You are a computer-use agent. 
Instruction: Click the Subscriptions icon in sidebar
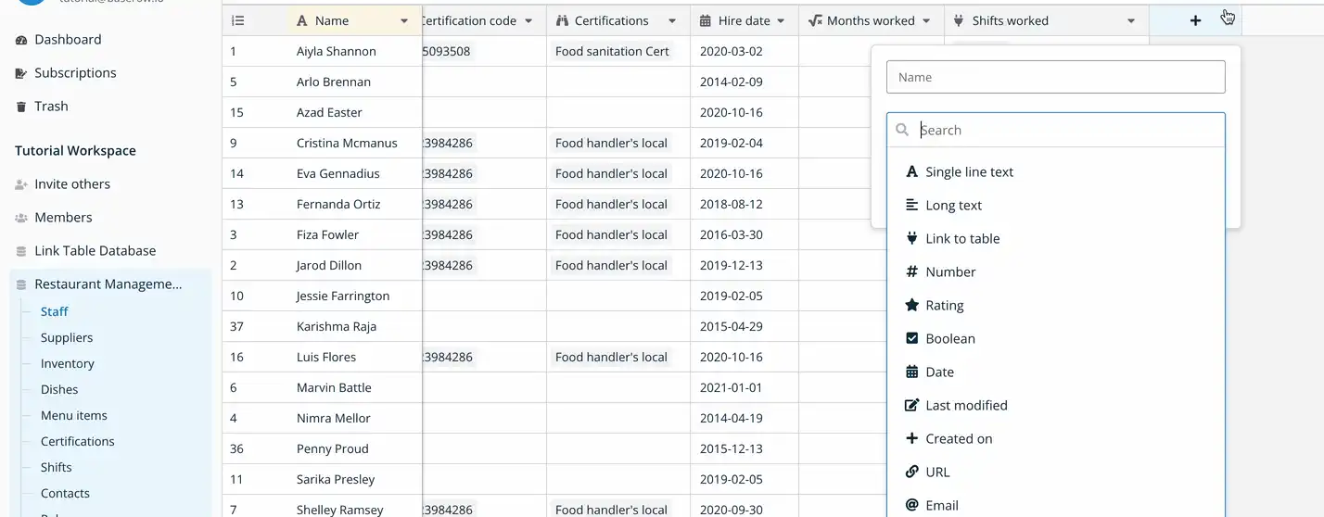(x=21, y=73)
